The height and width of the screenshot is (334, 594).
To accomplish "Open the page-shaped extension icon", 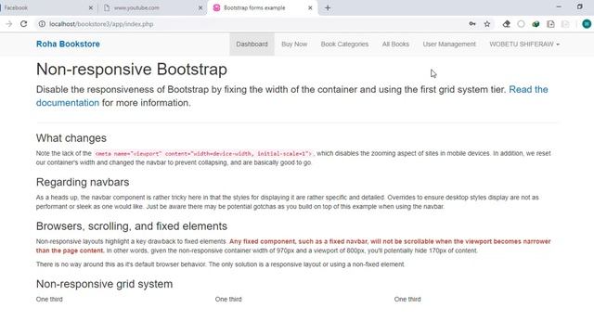I will (x=550, y=24).
